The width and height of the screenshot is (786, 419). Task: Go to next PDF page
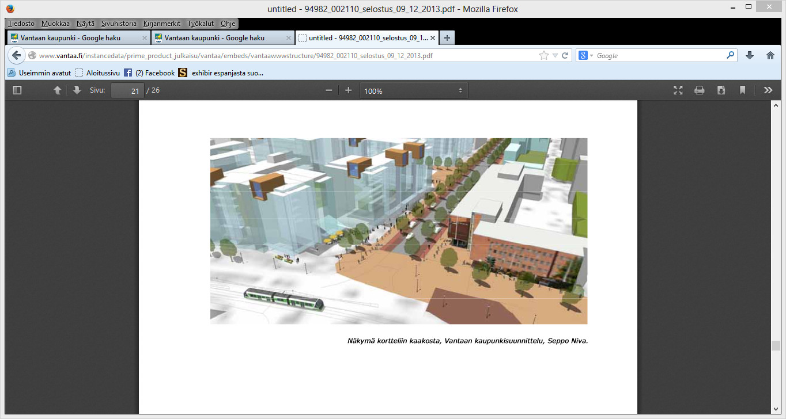[x=77, y=90]
